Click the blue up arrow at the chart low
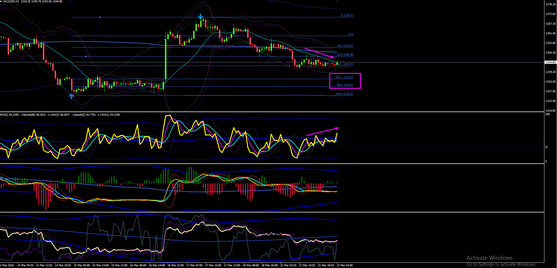Viewport: 557px width, 268px height. click(x=72, y=96)
